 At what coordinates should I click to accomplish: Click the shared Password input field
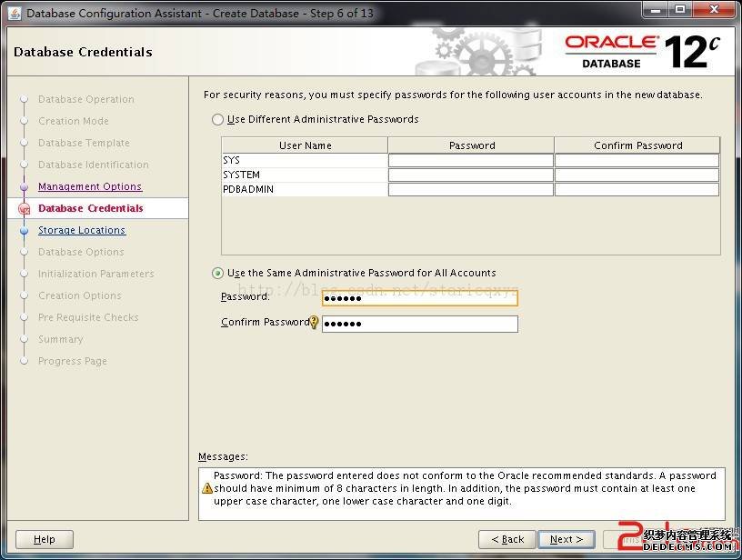(419, 298)
